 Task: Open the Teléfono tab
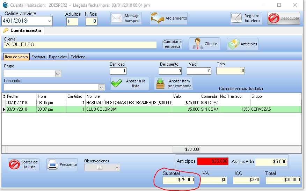[78, 57]
